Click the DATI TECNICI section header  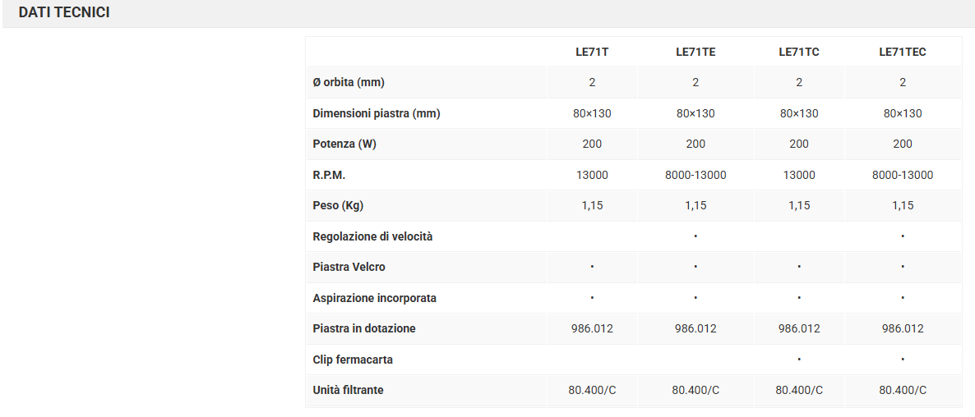coord(64,13)
